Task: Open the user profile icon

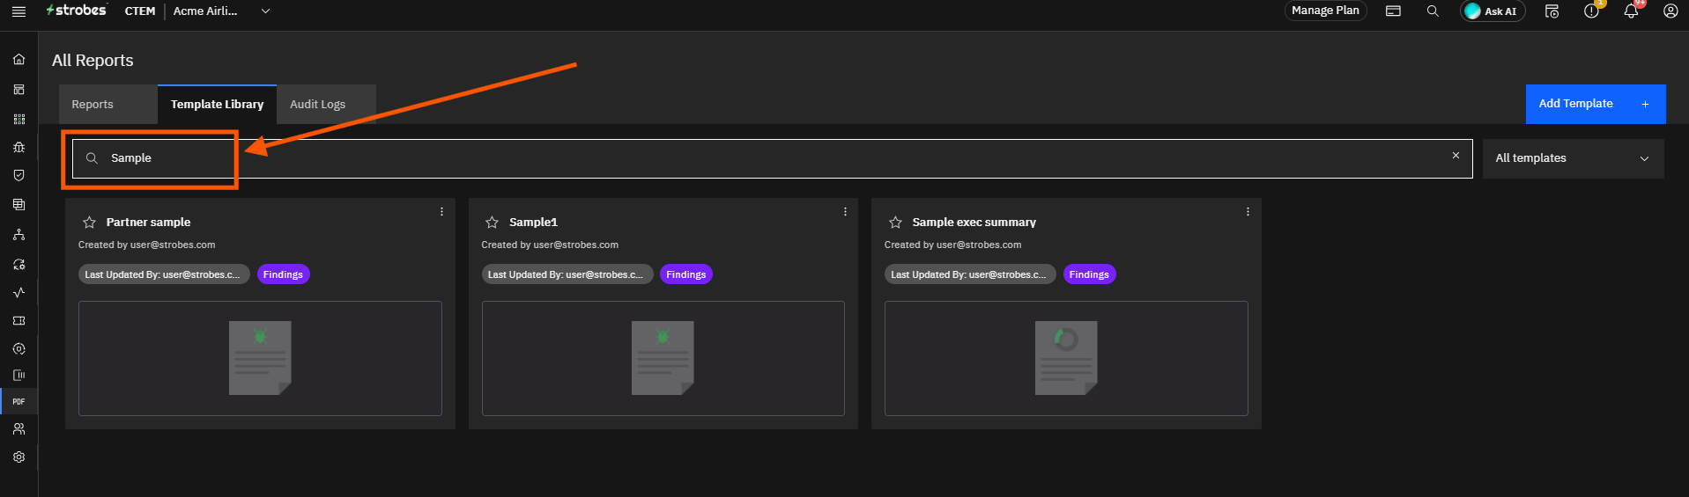Action: tap(1670, 11)
